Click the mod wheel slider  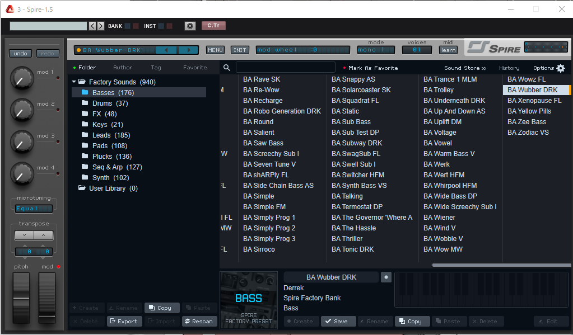coord(47,298)
